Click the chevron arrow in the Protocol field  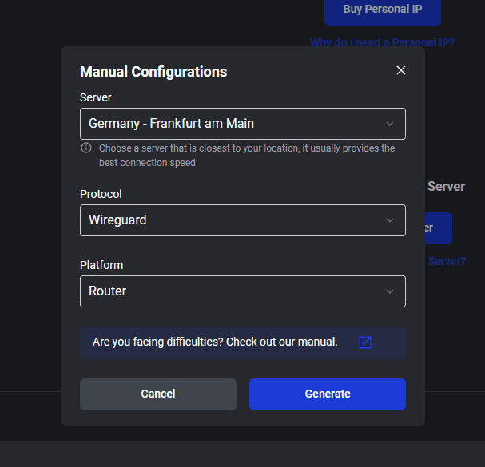click(x=390, y=220)
